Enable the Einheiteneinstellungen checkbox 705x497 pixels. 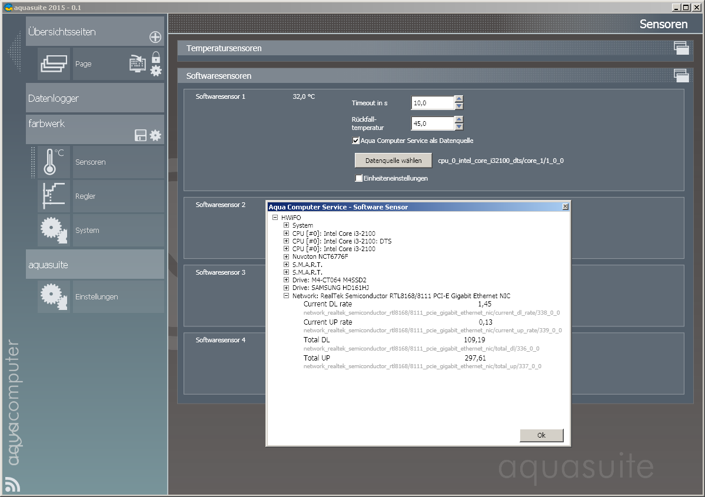pyautogui.click(x=359, y=178)
